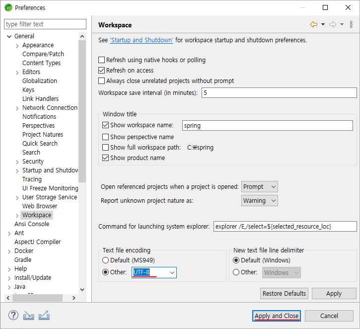Open the back history dropdown arrow
360x329 pixels.
click(x=323, y=24)
